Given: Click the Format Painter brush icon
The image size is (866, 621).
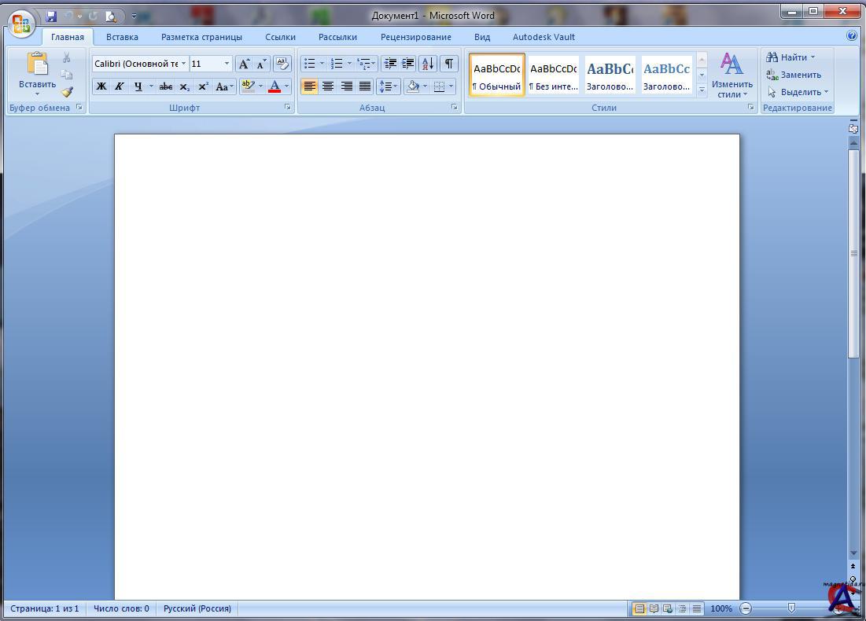Looking at the screenshot, I should click(x=67, y=92).
